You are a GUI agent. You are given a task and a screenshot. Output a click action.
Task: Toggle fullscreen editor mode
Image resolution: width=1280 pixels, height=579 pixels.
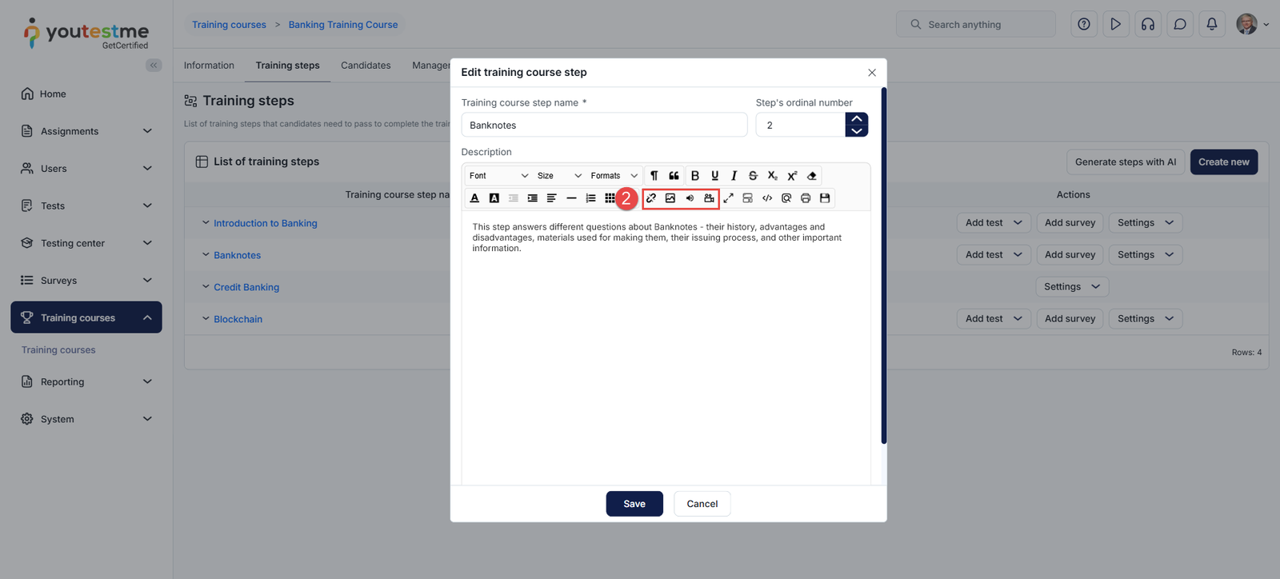[x=729, y=198]
